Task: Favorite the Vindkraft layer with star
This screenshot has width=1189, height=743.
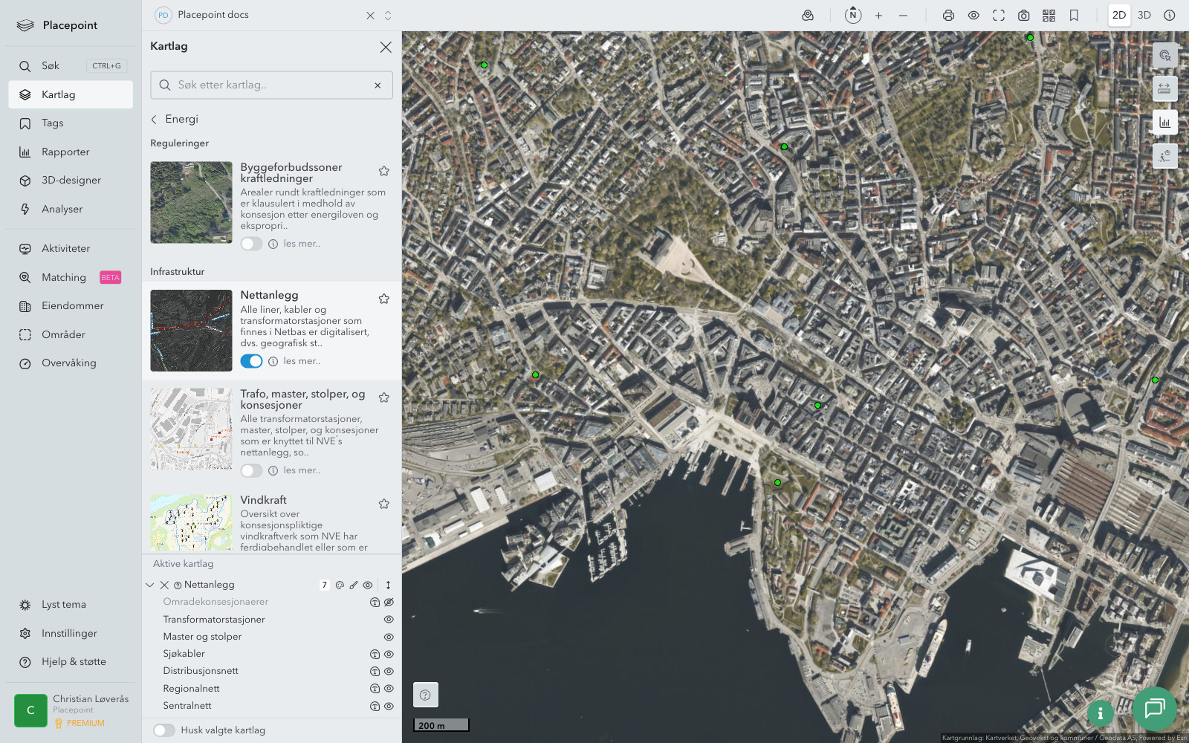Action: point(384,504)
